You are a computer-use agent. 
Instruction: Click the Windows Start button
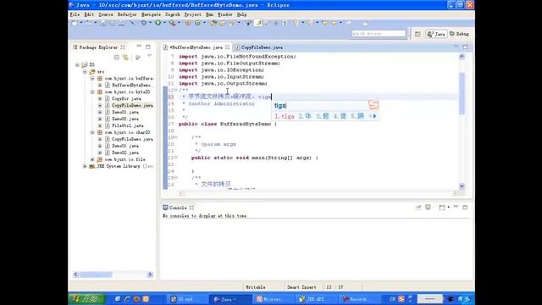point(86,299)
